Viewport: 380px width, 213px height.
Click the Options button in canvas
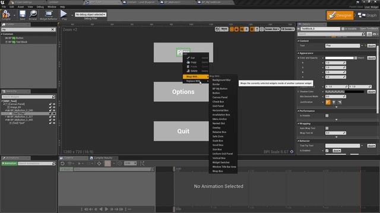(181, 92)
